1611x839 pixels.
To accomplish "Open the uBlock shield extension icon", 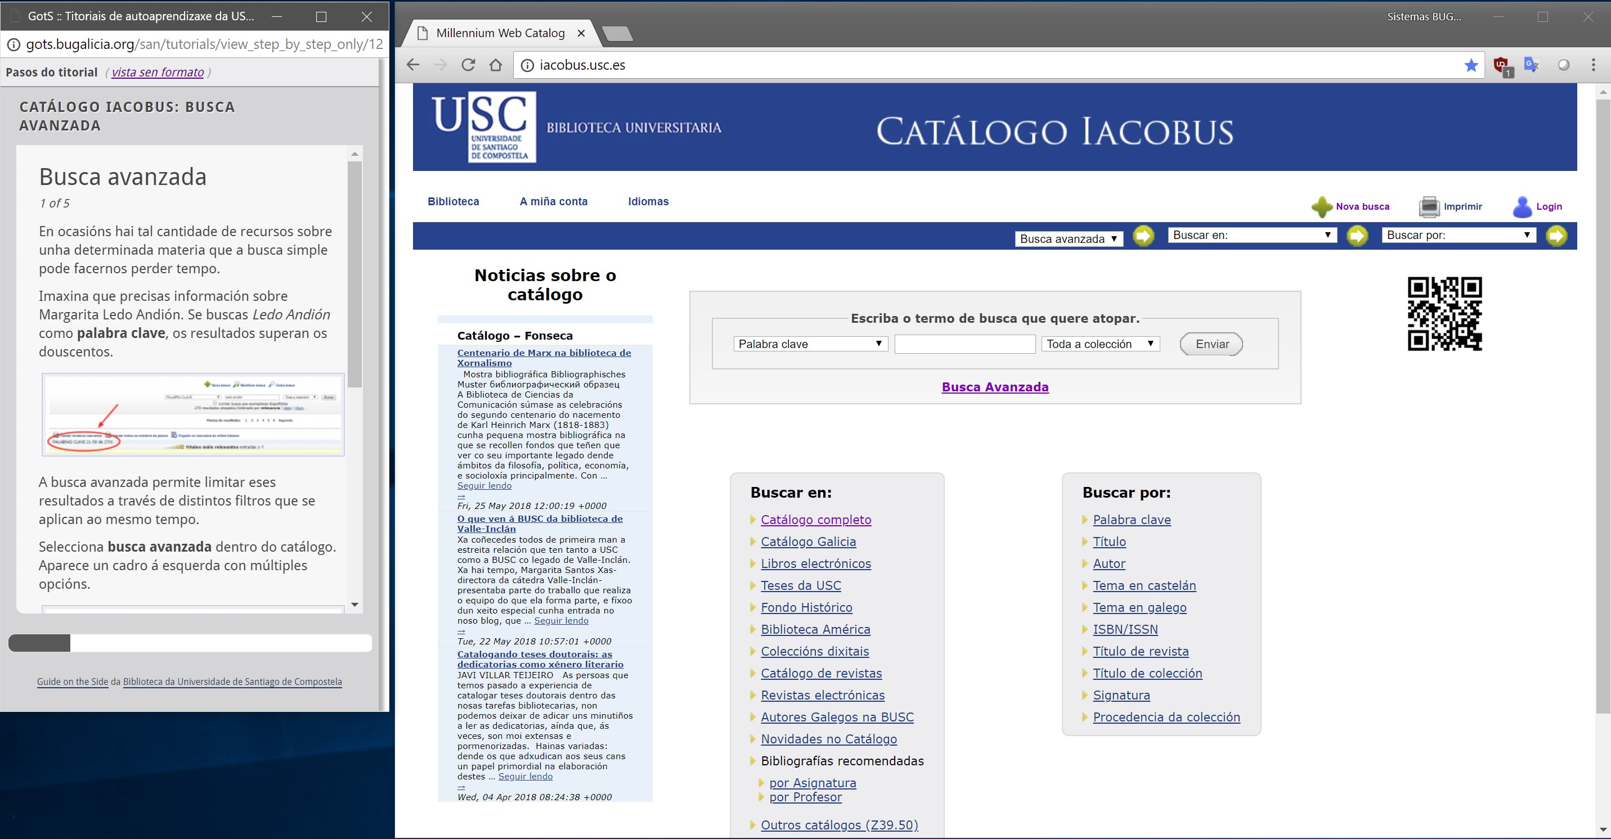I will (x=1502, y=66).
